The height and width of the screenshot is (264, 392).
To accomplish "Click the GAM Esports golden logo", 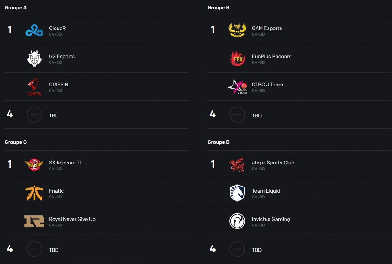I will pos(237,30).
